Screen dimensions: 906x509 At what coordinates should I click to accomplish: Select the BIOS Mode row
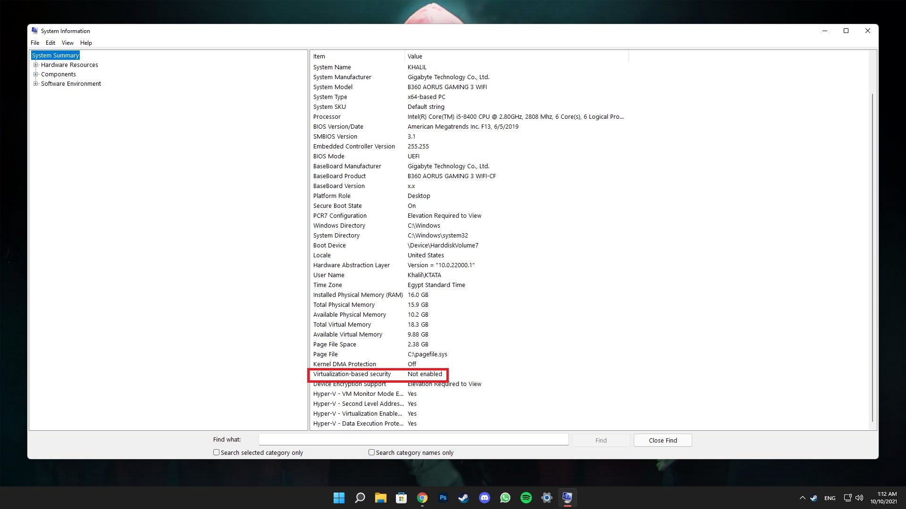tap(470, 156)
